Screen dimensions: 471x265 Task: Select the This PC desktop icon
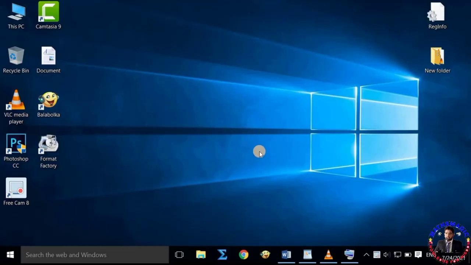(x=16, y=16)
